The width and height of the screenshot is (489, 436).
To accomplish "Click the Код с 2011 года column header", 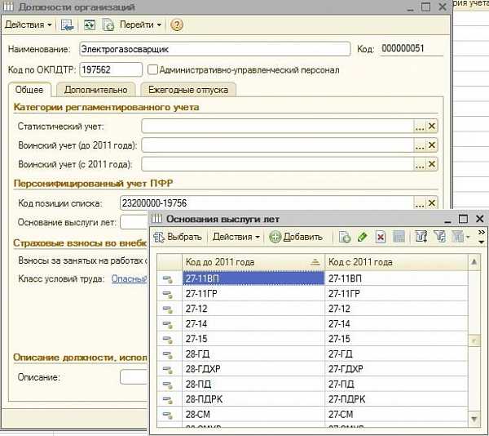I will 396,262.
